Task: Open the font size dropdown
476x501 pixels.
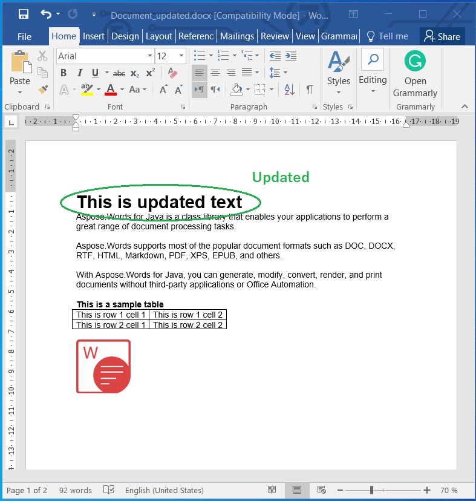Action: coord(181,56)
